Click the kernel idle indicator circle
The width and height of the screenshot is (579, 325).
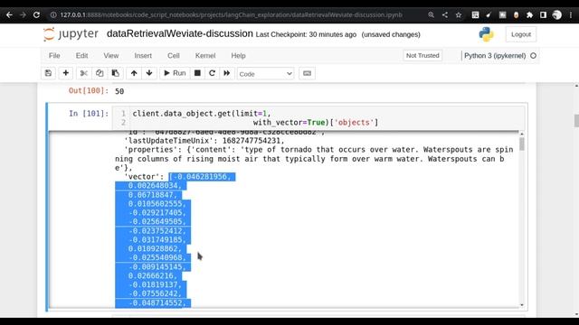point(533,56)
